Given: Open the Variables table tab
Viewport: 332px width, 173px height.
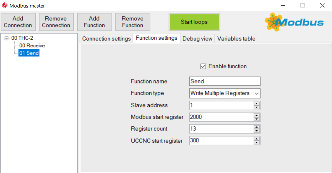Looking at the screenshot, I should [236, 39].
